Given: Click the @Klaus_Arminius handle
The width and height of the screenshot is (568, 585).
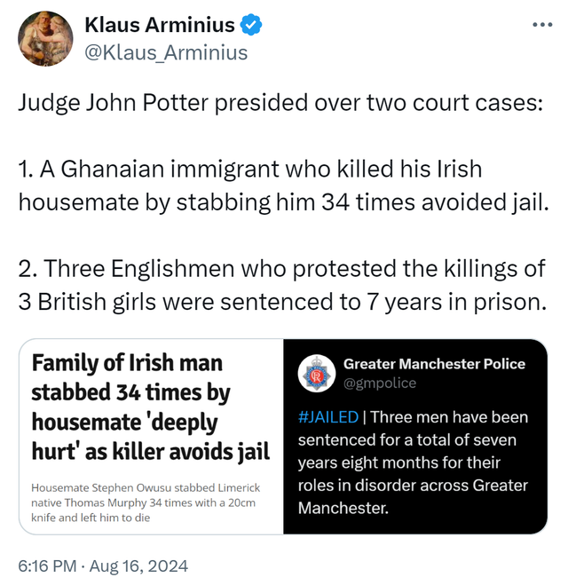Looking at the screenshot, I should (165, 53).
